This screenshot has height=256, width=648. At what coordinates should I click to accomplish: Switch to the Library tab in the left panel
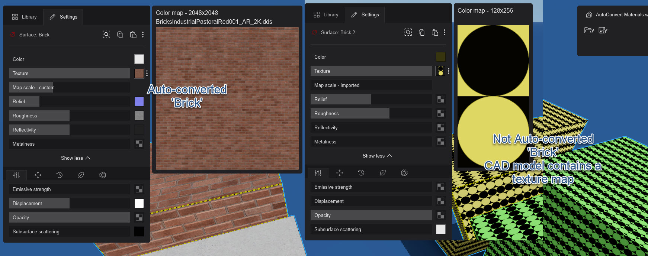(x=24, y=17)
